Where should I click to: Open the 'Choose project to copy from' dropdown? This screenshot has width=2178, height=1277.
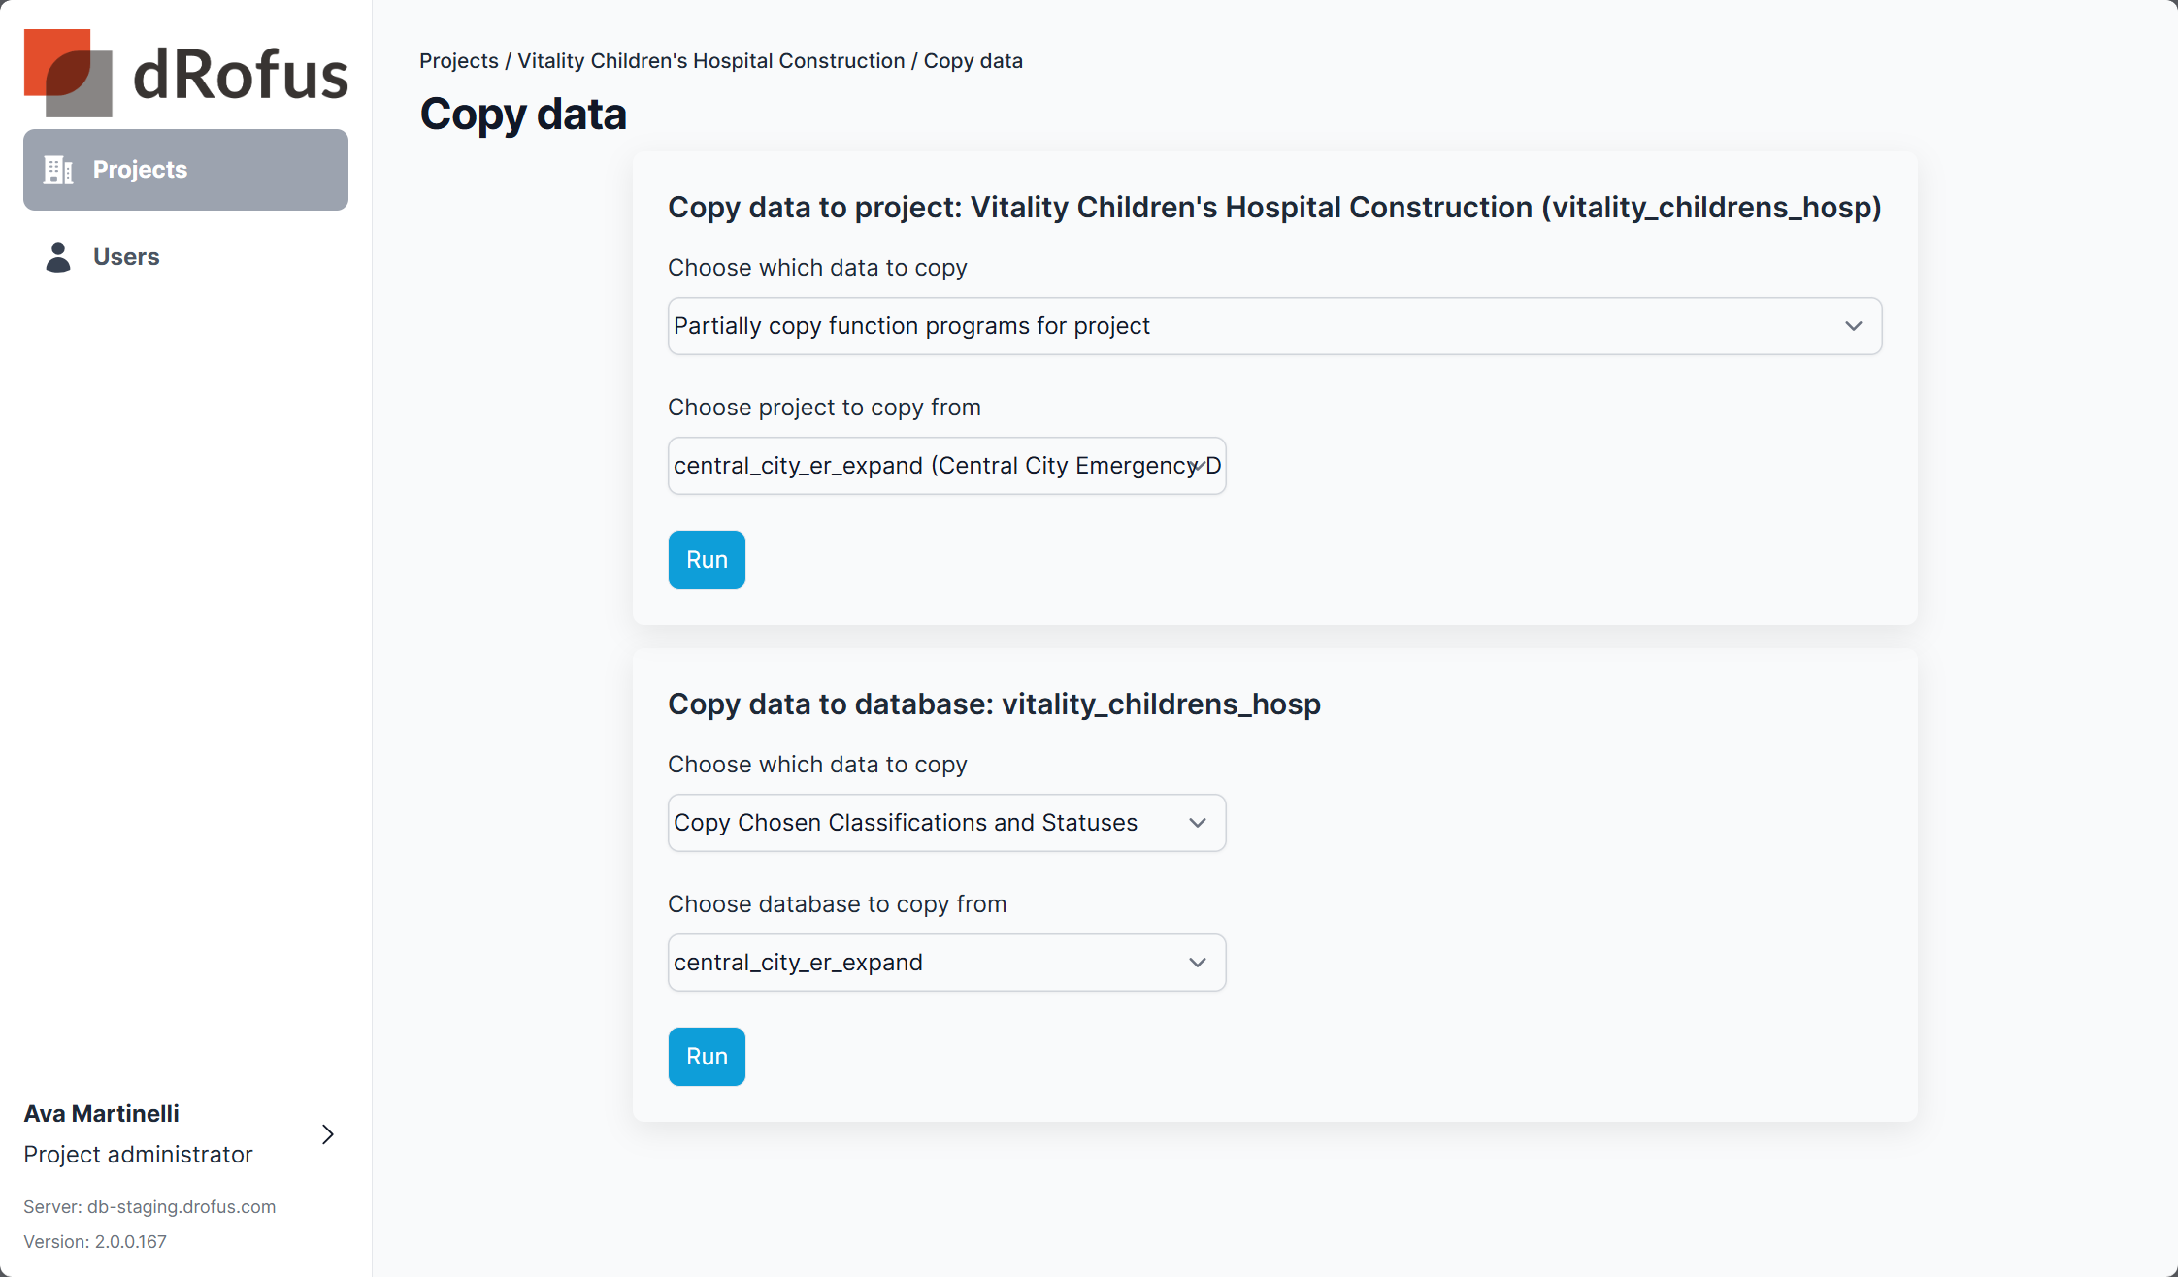click(945, 466)
